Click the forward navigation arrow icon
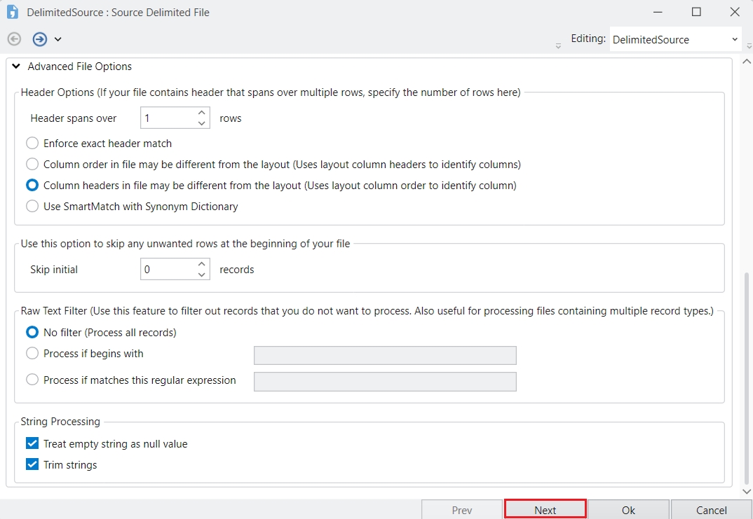 pyautogui.click(x=40, y=39)
